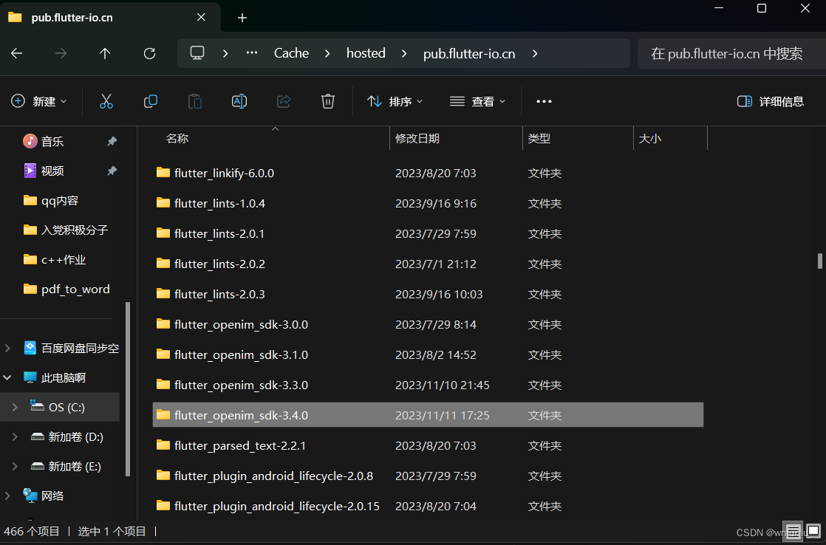
Task: Click the Paste icon in the toolbar
Action: pyautogui.click(x=194, y=101)
